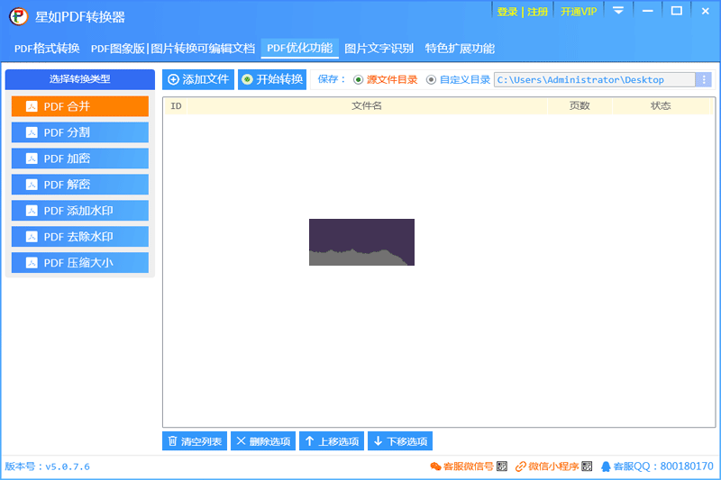
Task: Click the output directory path field
Action: (x=595, y=80)
